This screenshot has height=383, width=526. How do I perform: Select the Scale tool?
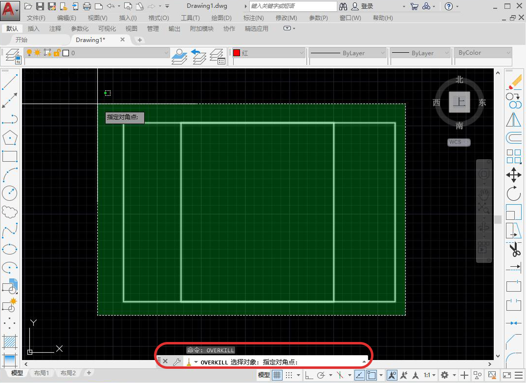pyautogui.click(x=514, y=212)
